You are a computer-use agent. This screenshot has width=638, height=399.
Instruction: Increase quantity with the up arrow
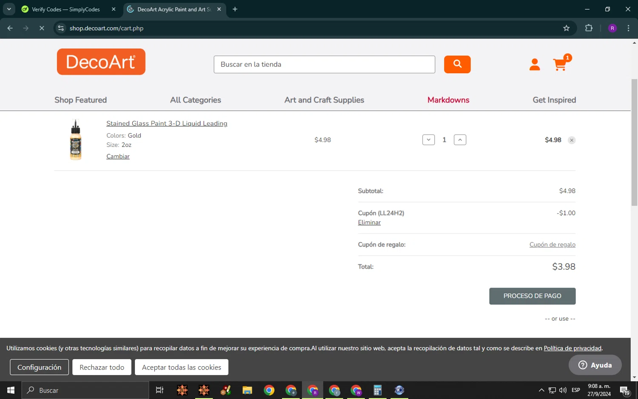[x=460, y=140]
